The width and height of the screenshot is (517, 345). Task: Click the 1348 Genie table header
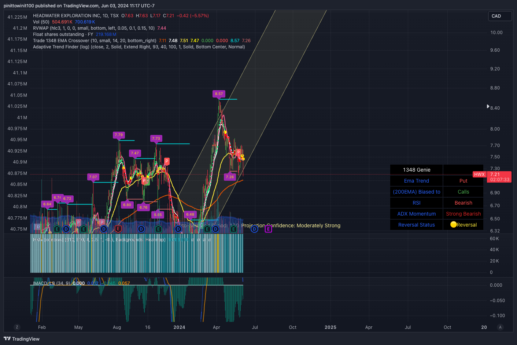(x=417, y=170)
